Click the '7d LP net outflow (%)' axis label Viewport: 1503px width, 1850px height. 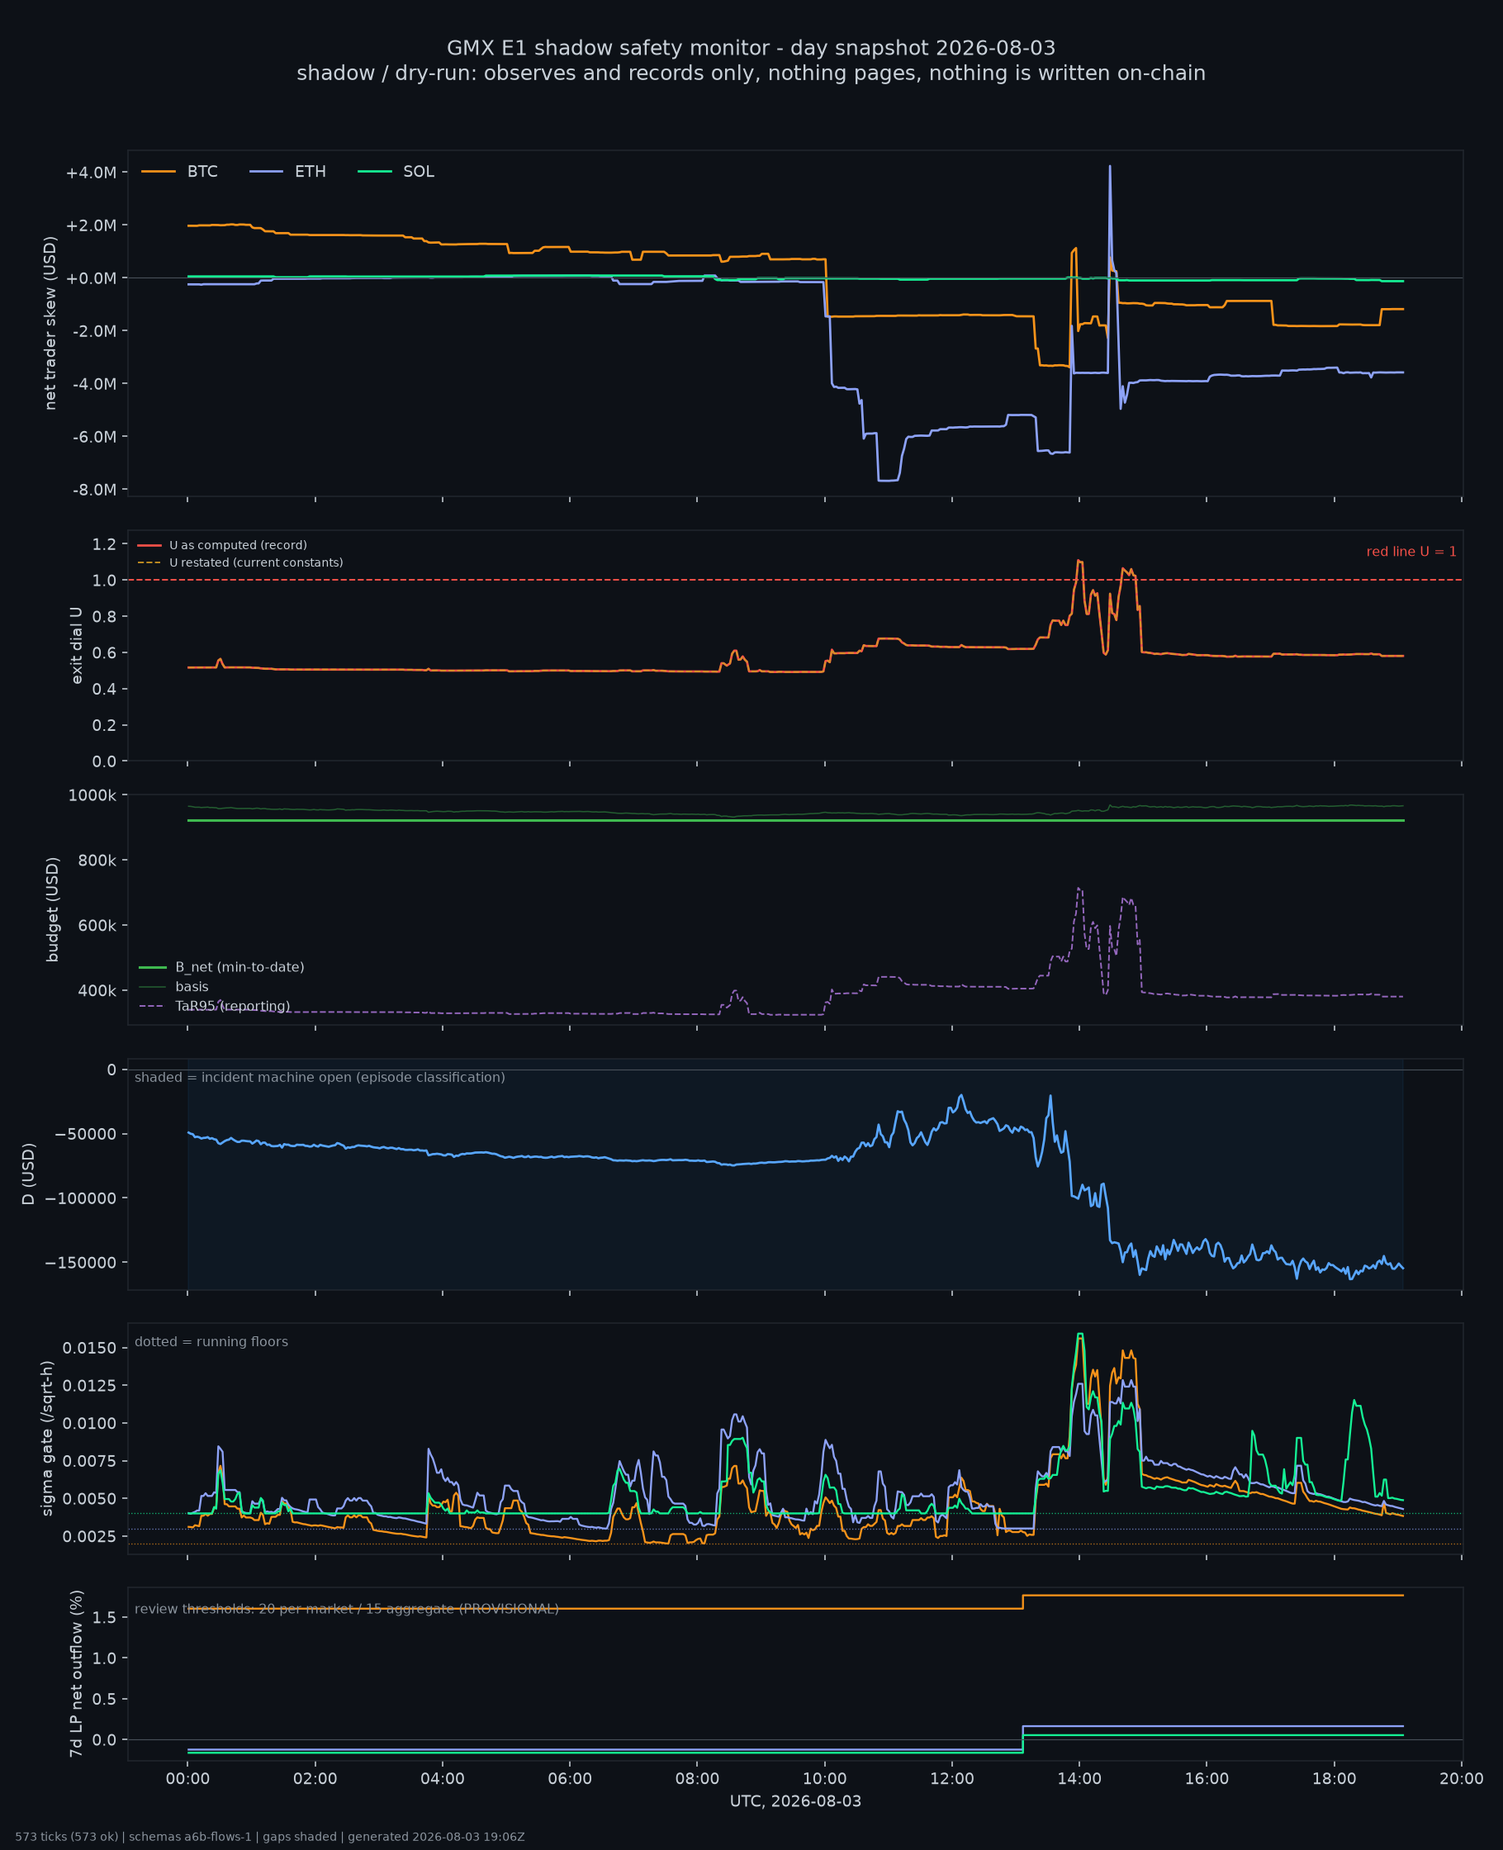click(76, 1673)
